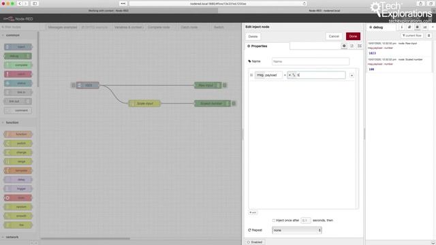
Task: Click the canvas horizontal scrollbar
Action: (x=85, y=238)
